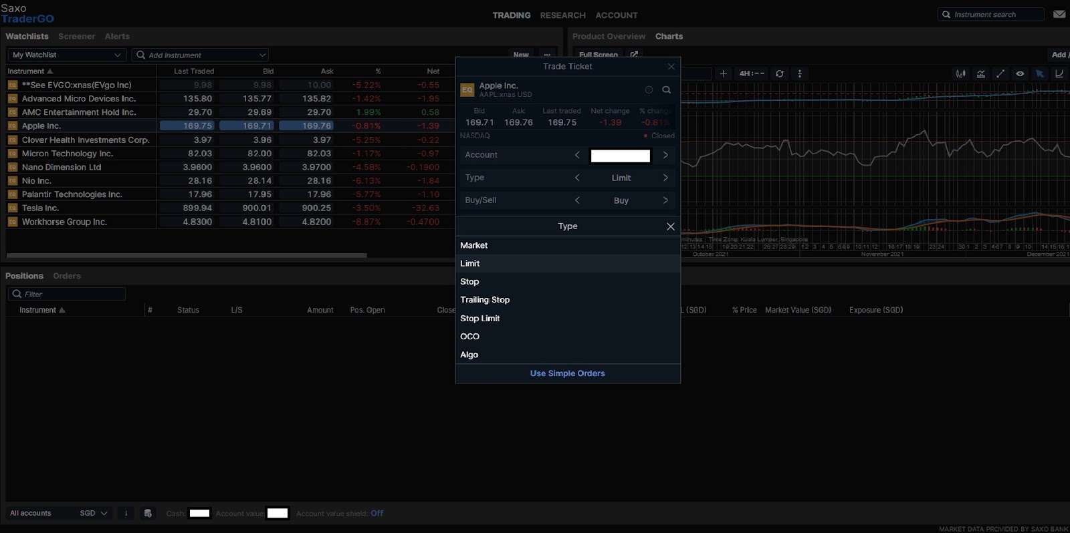Open the 4H chart period selector
This screenshot has width=1070, height=533.
[x=752, y=73]
